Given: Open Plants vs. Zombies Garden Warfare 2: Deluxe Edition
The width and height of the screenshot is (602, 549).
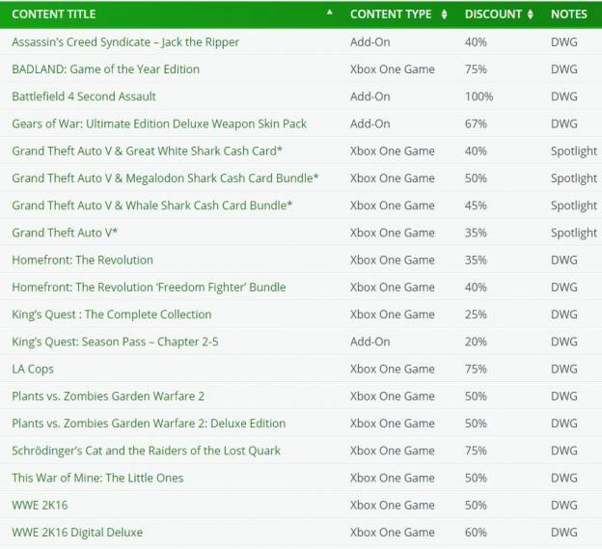Looking at the screenshot, I should point(149,424).
